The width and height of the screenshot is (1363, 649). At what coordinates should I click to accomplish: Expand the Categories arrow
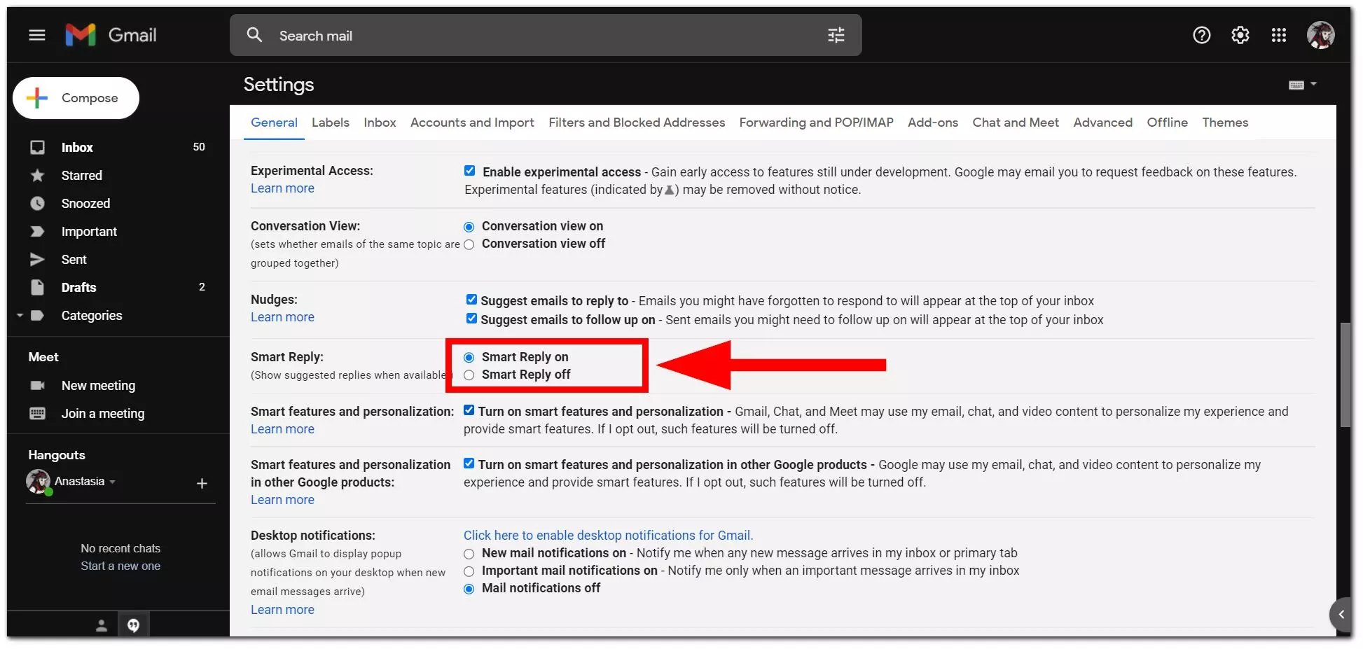click(20, 316)
